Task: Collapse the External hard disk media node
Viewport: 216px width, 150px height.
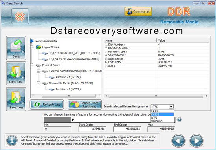Action: tap(38, 71)
